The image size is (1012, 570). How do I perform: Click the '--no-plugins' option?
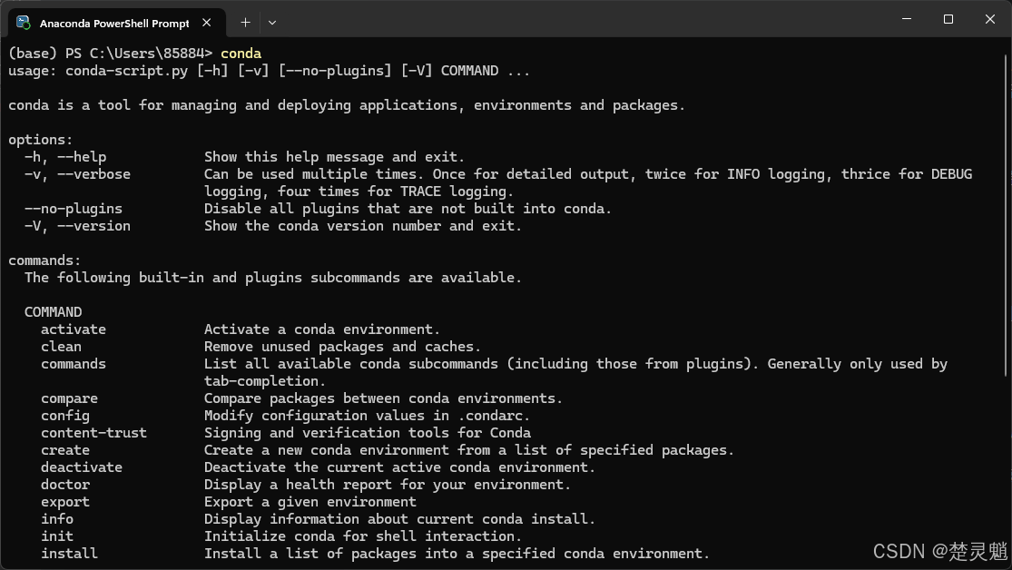click(74, 209)
